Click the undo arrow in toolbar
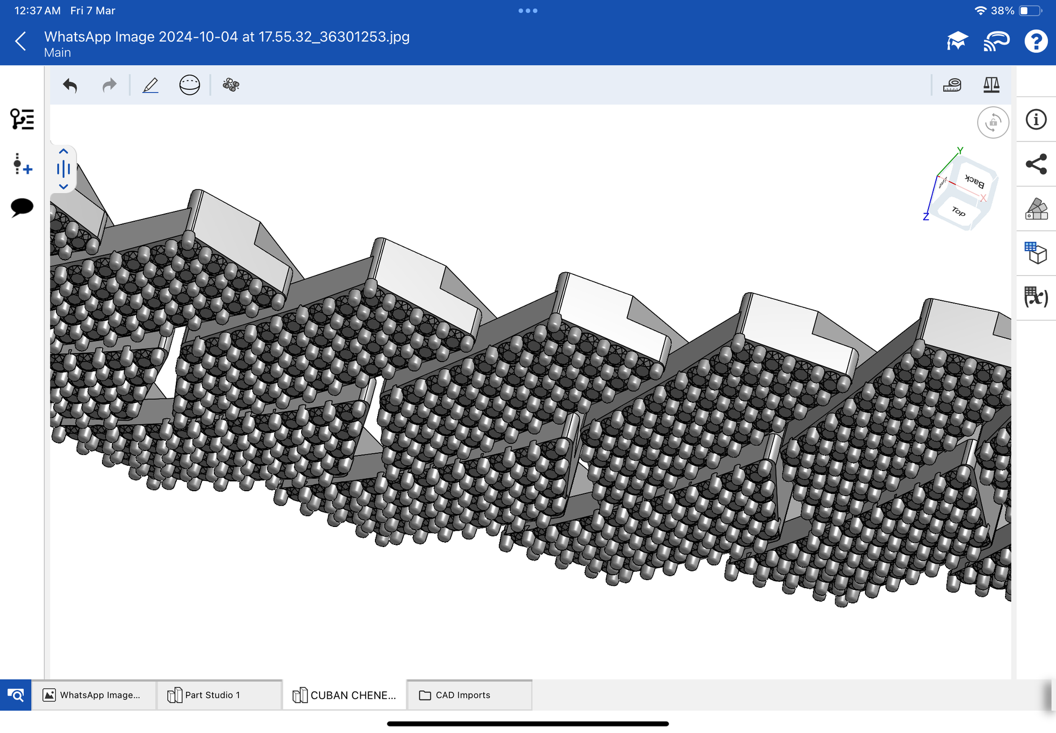The width and height of the screenshot is (1056, 733). (71, 85)
